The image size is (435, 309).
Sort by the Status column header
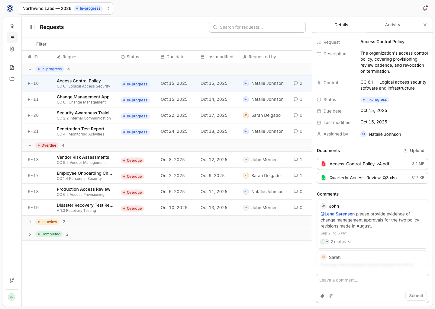click(130, 57)
